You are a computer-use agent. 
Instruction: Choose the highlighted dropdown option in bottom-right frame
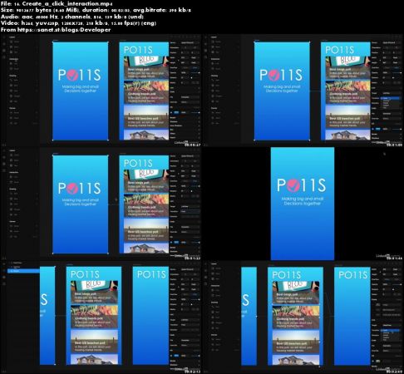pos(391,330)
